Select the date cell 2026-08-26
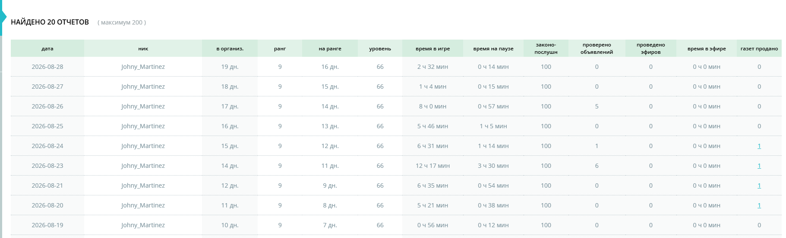The width and height of the screenshot is (786, 238). click(x=47, y=106)
